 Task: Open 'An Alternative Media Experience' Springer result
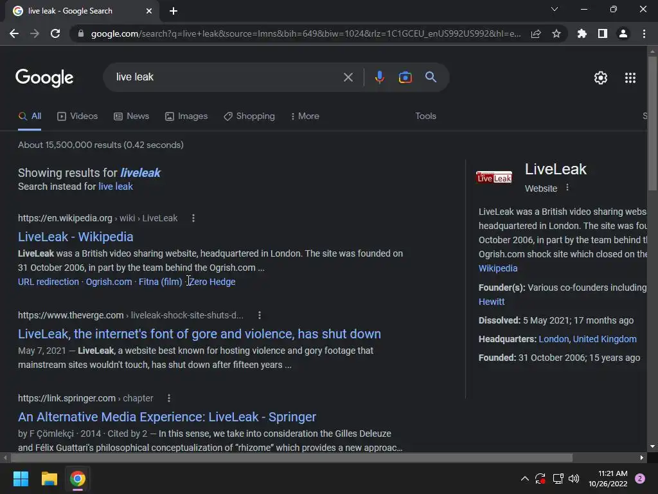[167, 417]
